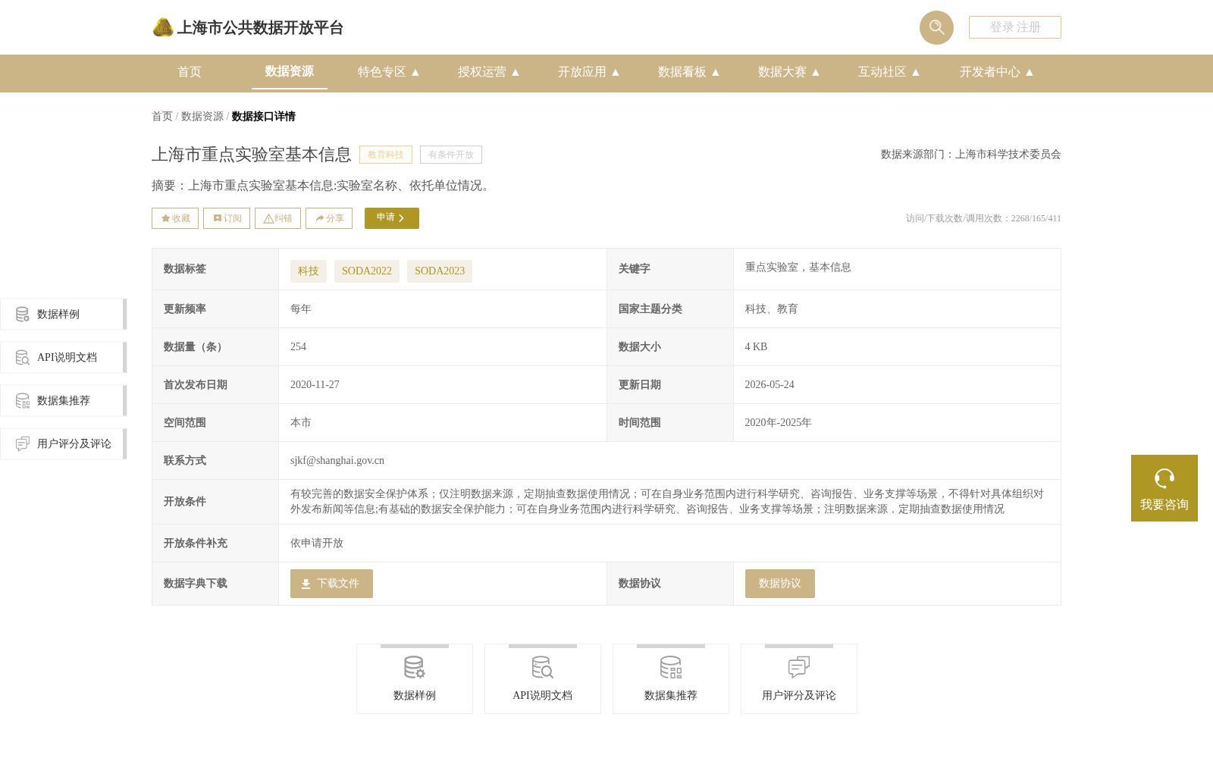
Task: Click the SODA2023 tag
Action: pos(440,271)
